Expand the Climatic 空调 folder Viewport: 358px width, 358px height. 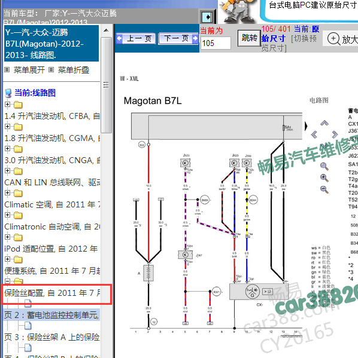click(7, 192)
